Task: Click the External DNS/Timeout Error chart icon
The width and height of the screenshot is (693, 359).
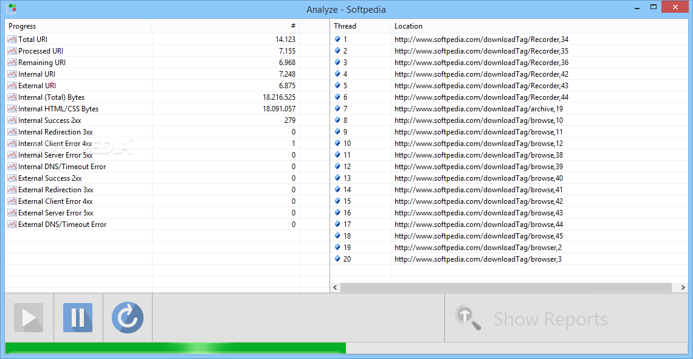Action: coord(12,224)
